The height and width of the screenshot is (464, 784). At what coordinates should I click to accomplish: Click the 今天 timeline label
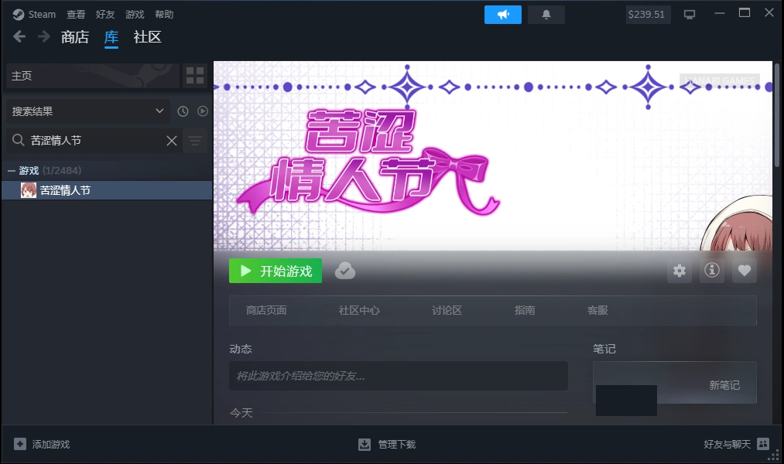241,412
